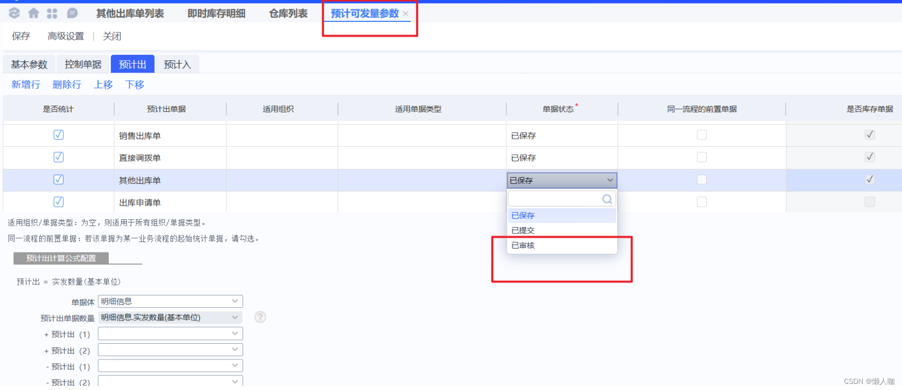Click 新增行 to add row
Image resolution: width=902 pixels, height=390 pixels.
tap(26, 84)
